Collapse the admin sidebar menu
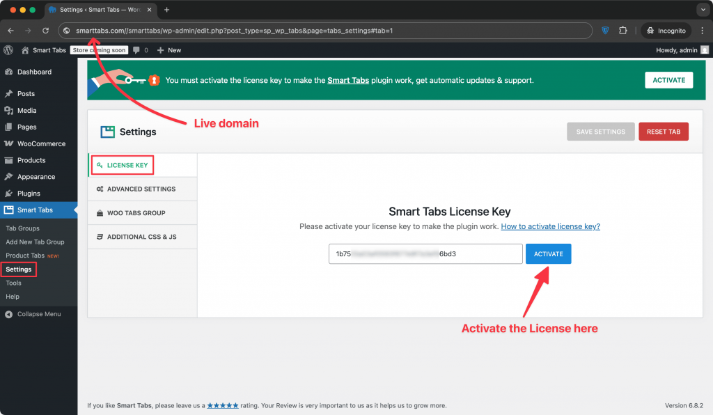 tap(33, 314)
